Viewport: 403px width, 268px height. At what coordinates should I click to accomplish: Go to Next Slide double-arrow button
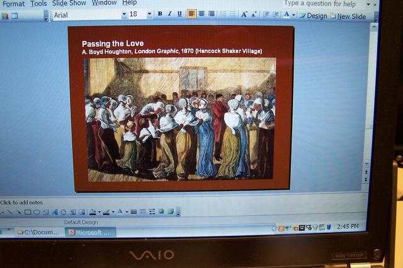(366, 179)
